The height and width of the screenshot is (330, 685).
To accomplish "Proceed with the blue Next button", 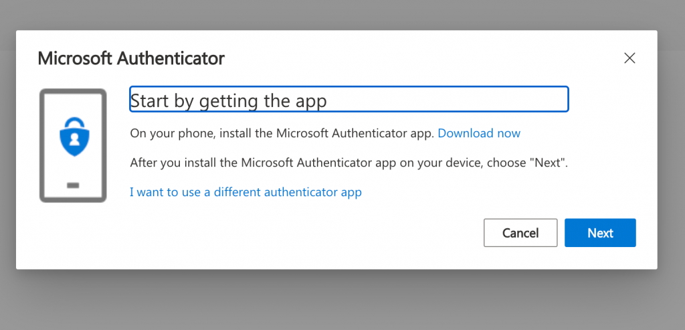I will coord(600,233).
